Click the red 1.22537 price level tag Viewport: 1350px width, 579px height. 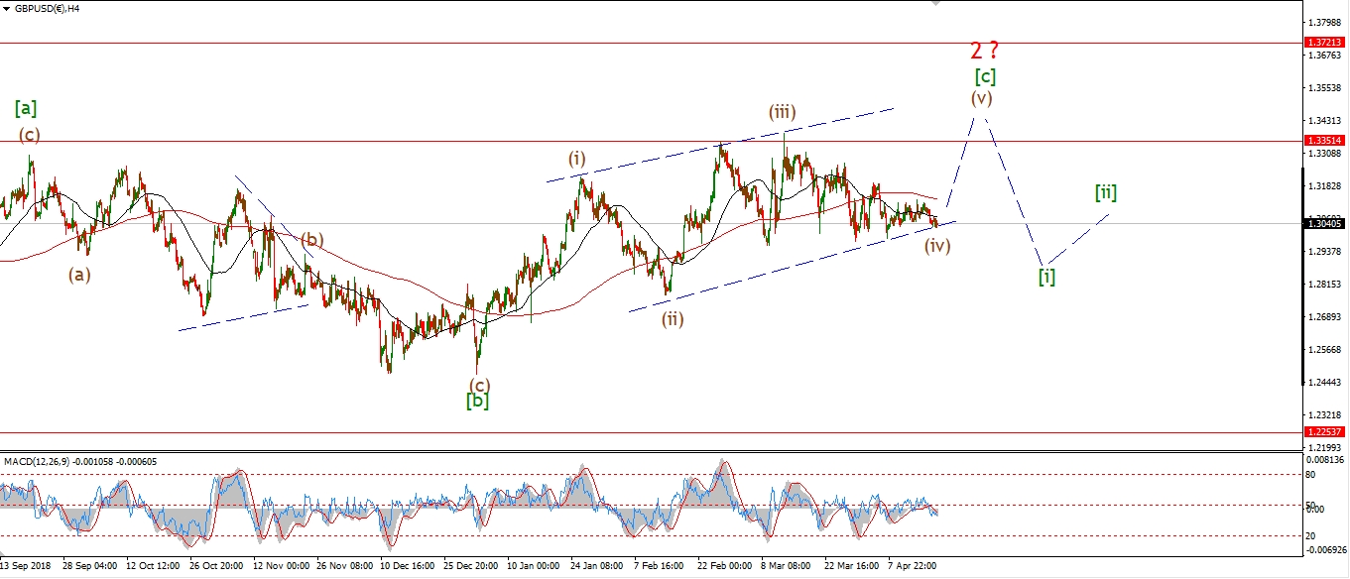[x=1325, y=432]
